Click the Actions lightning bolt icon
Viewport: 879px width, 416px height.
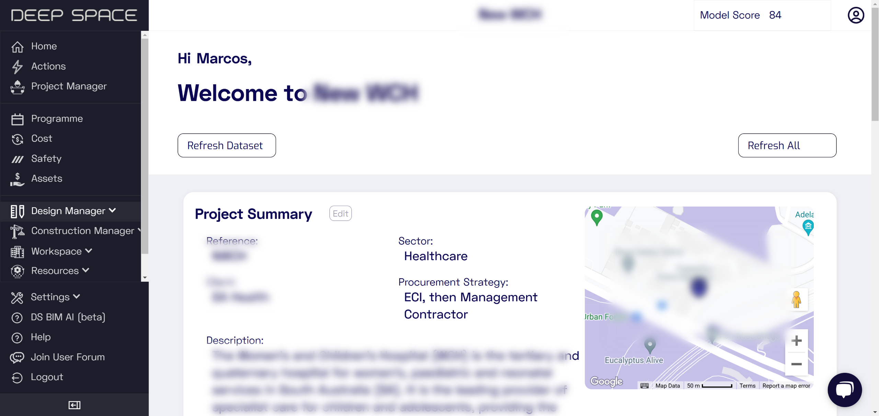coord(17,67)
